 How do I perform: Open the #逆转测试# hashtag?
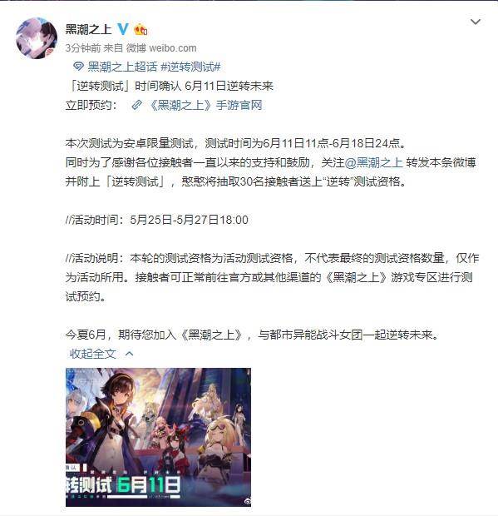[x=190, y=67]
